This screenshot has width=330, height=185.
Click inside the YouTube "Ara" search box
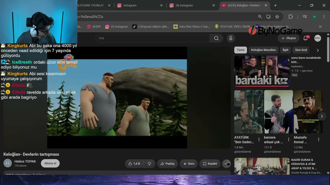152,38
